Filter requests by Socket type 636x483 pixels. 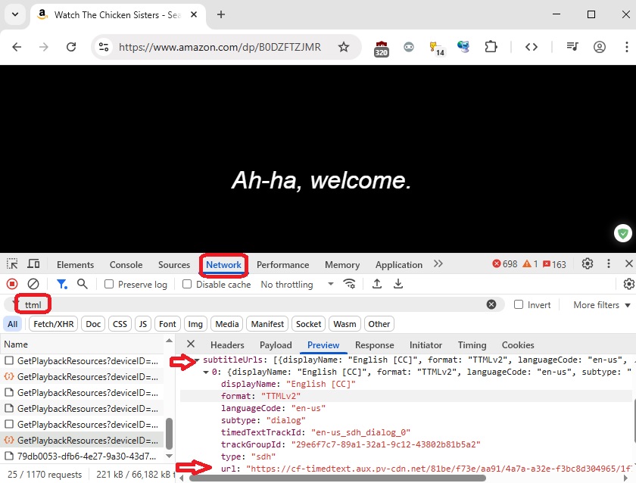coord(308,324)
